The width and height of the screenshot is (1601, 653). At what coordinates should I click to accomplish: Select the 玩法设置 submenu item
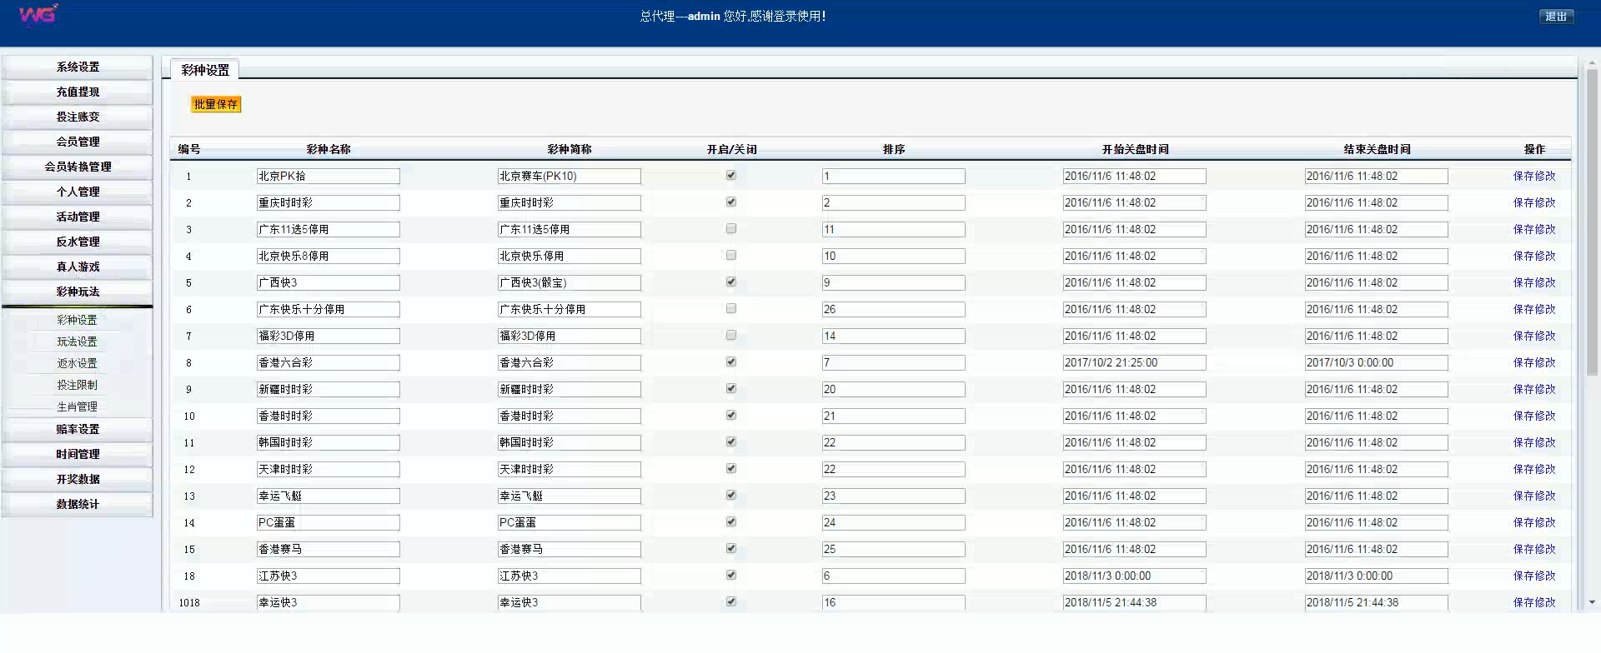(77, 342)
